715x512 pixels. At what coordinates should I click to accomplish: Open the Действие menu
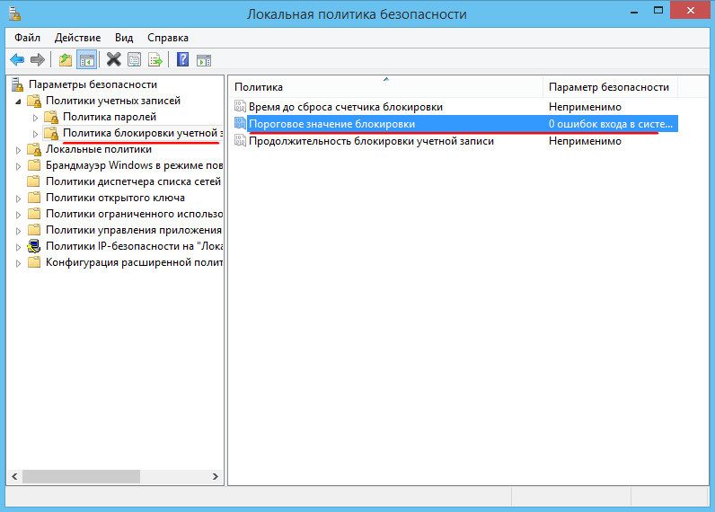click(x=77, y=38)
